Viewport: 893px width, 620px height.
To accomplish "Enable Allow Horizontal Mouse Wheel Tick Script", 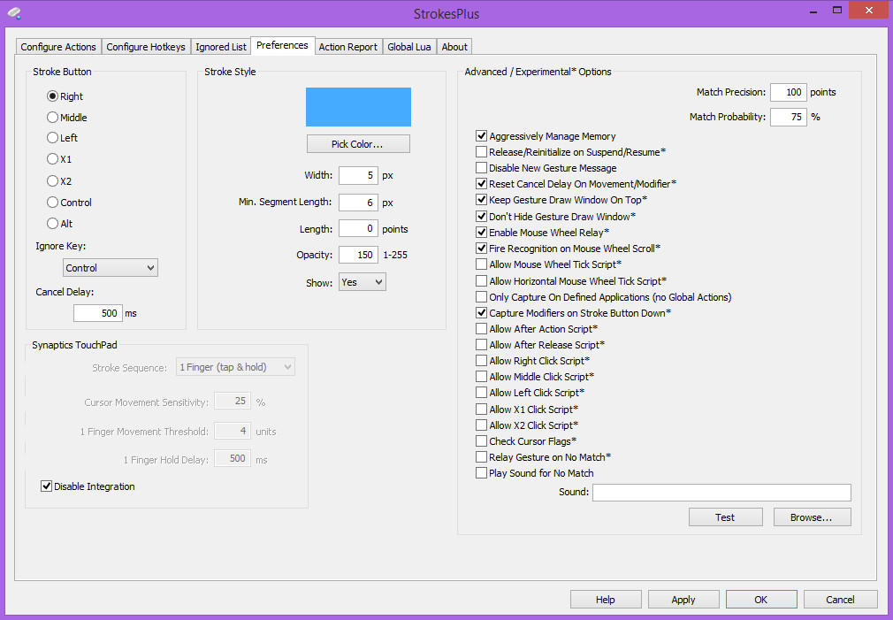I will [481, 280].
